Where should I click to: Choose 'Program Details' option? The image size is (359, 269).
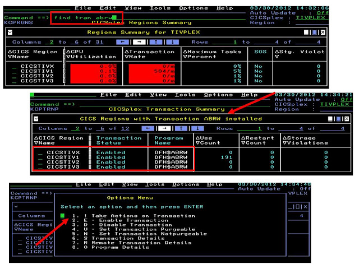click(x=111, y=247)
